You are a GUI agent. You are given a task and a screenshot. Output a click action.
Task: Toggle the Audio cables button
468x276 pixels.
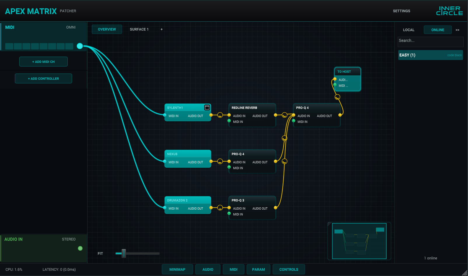208,270
